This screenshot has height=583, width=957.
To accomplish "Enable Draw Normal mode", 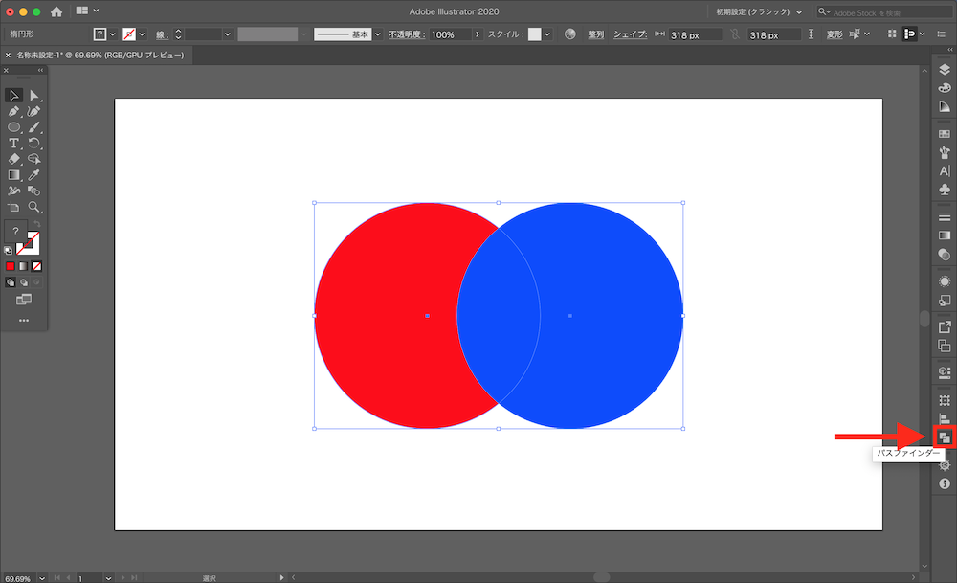I will (11, 282).
